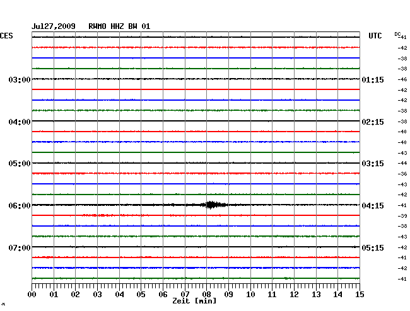Click minute tick label 10
The height and width of the screenshot is (311, 410).
(x=250, y=294)
